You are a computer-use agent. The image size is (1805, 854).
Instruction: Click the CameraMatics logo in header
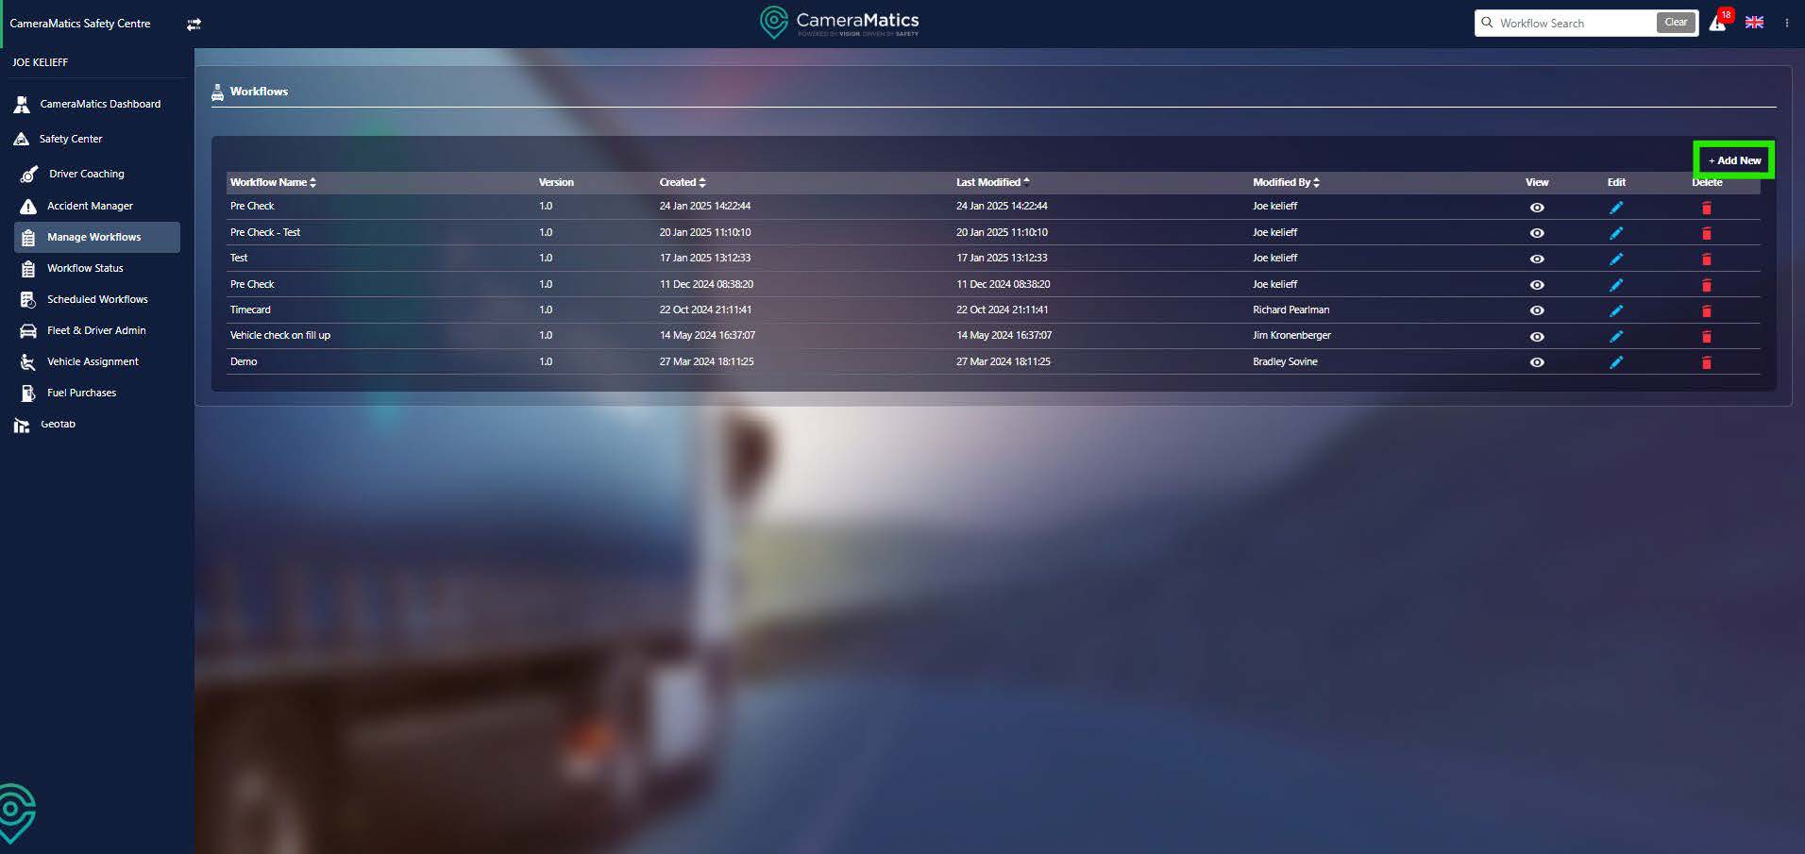tap(839, 23)
